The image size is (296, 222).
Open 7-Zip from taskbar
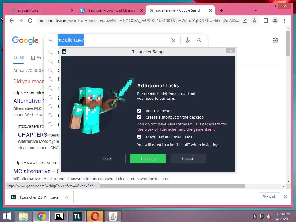pos(59,216)
